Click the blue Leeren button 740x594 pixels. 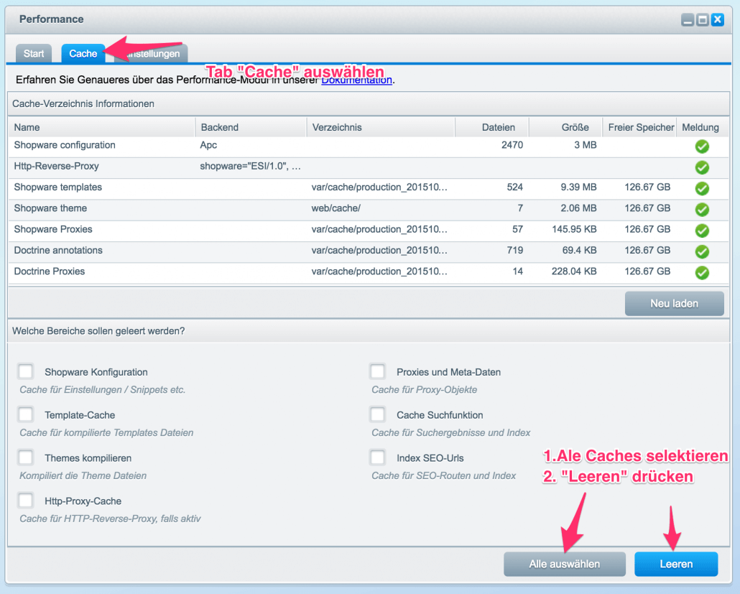click(676, 564)
